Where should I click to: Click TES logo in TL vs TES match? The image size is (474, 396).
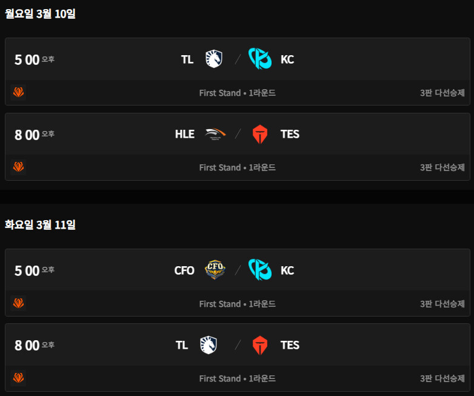pos(260,345)
